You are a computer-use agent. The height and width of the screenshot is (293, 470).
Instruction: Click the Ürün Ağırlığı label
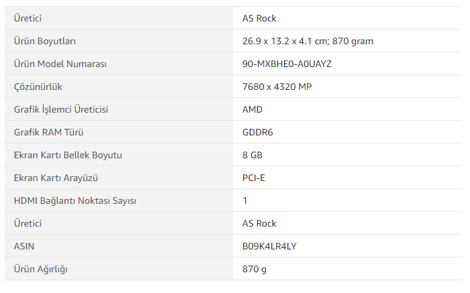coord(41,269)
